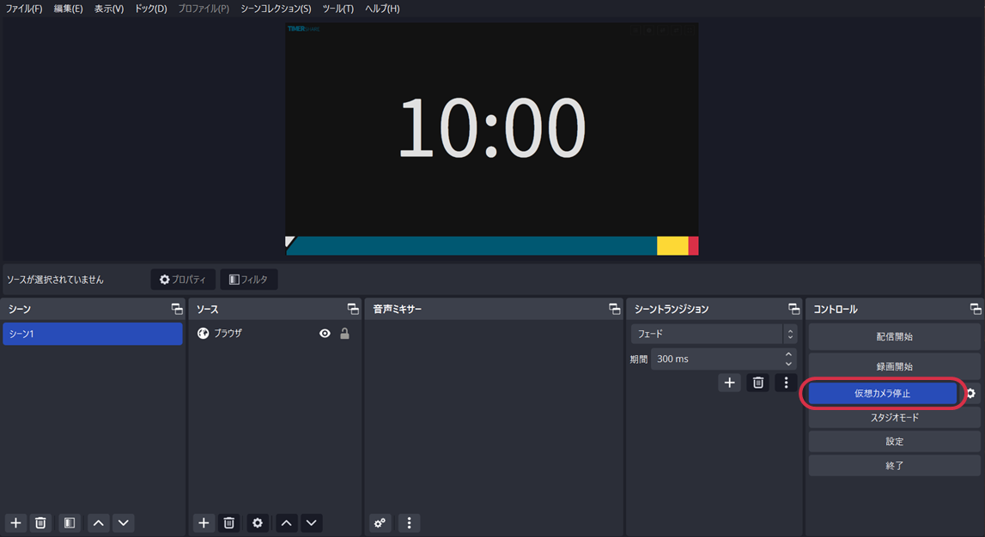Open the フェード transition dropdown
985x537 pixels.
(x=713, y=334)
